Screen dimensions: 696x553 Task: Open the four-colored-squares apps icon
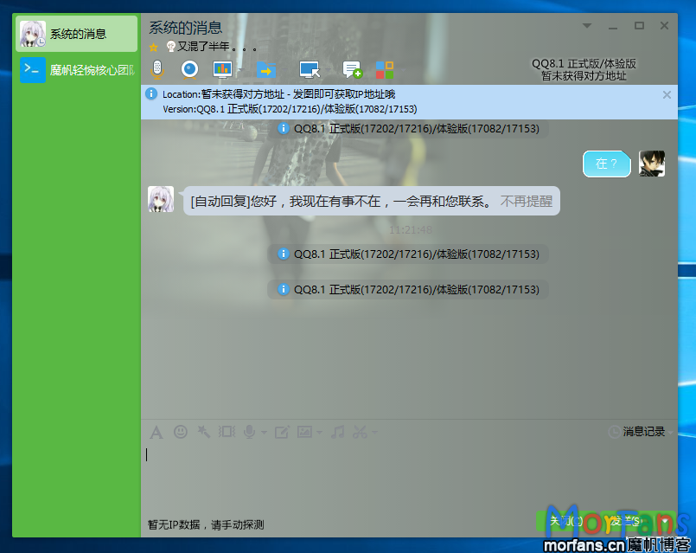click(x=385, y=70)
